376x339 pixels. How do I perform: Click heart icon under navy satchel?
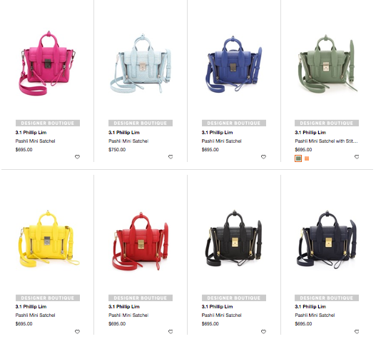357,332
